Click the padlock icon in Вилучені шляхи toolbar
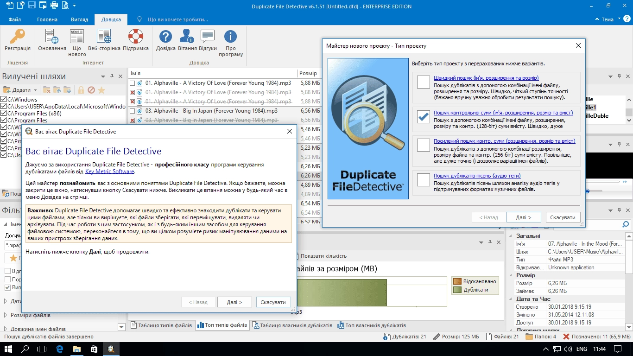 [81, 90]
